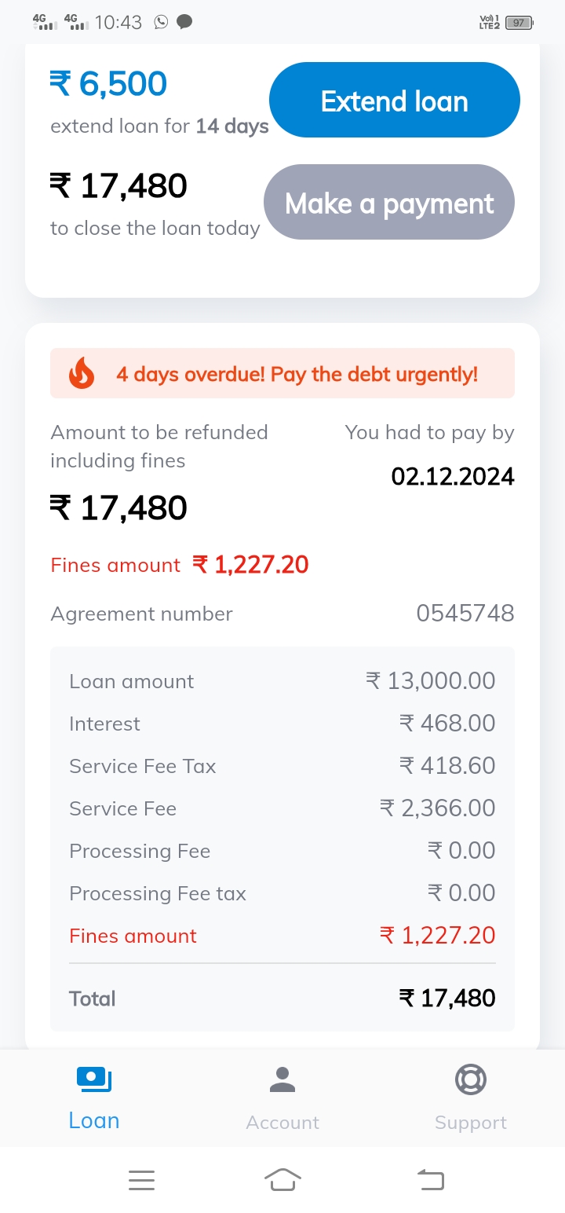Tap the blue ₹ 6,500 extension amount

coord(109,84)
